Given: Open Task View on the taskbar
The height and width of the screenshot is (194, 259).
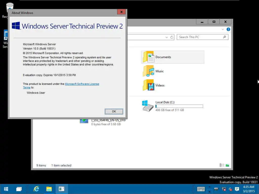Looking at the screenshot, I should [19, 189].
